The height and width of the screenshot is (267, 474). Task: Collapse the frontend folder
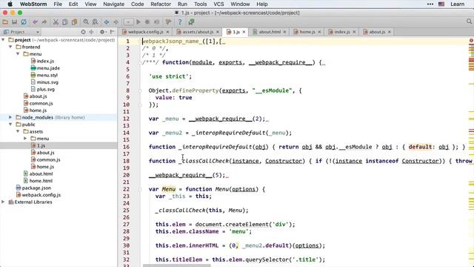10,47
